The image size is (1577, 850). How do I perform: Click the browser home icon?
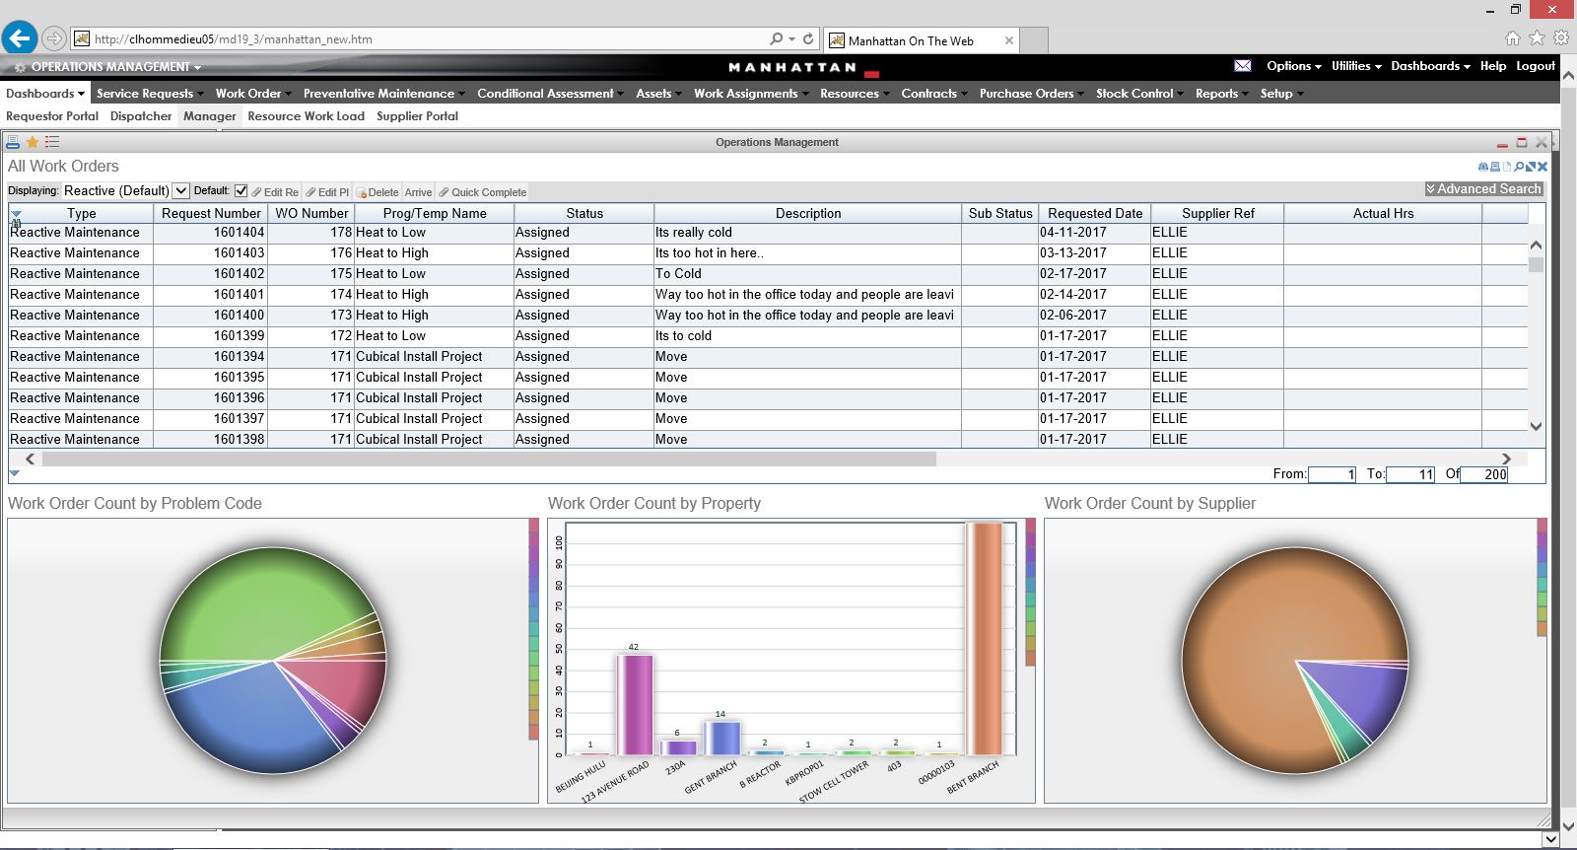click(x=1513, y=38)
